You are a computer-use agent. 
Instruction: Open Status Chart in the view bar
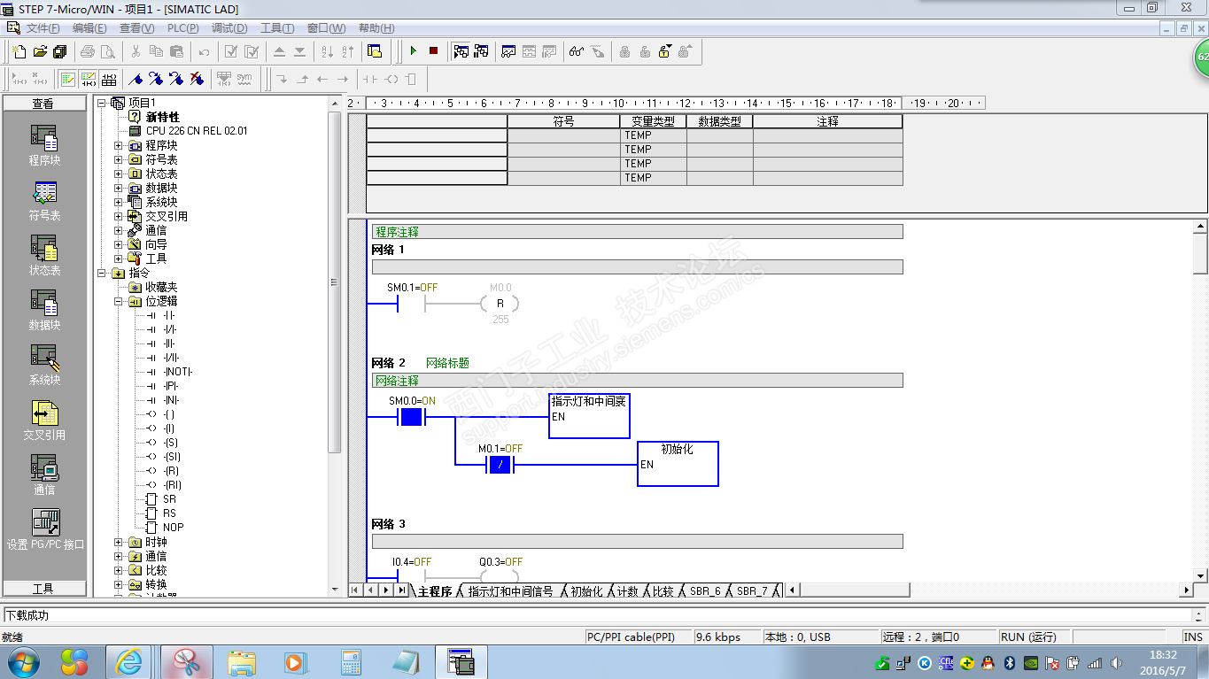(x=44, y=256)
